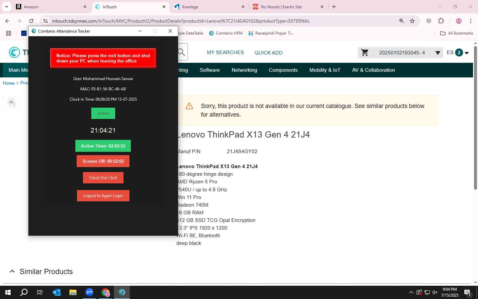Open Task View on taskbar
Viewport: 478px width, 299px height.
[x=40, y=292]
